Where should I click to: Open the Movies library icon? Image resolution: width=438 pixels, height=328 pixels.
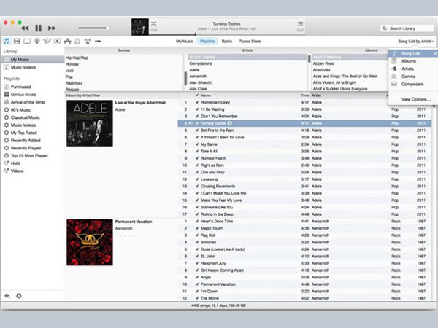(x=17, y=42)
